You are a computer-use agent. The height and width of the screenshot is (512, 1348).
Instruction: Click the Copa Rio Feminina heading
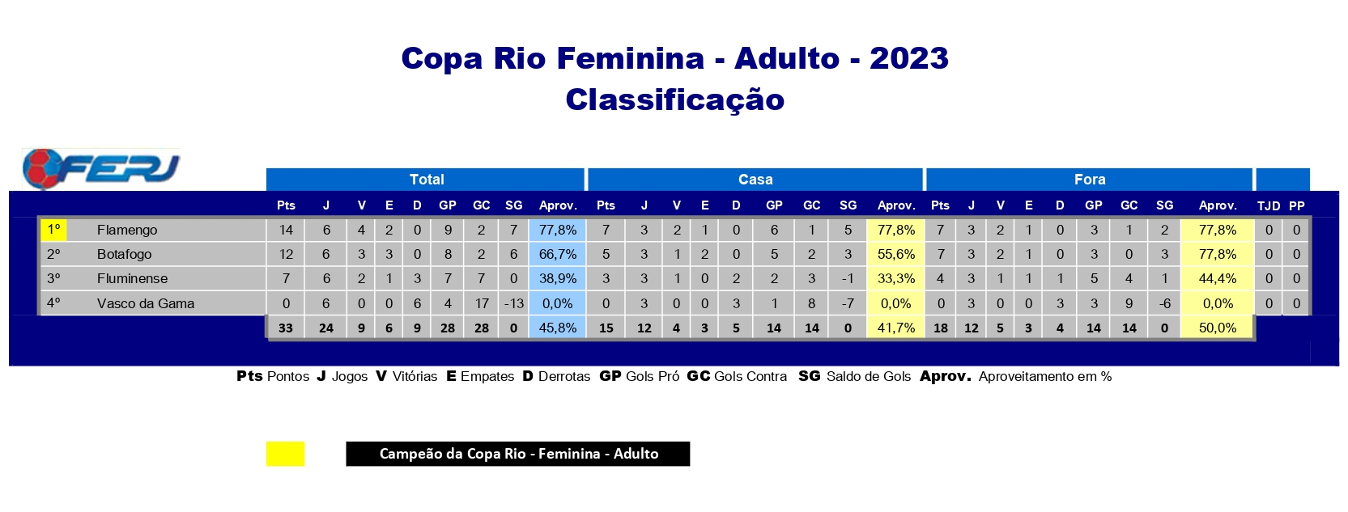[x=674, y=58]
